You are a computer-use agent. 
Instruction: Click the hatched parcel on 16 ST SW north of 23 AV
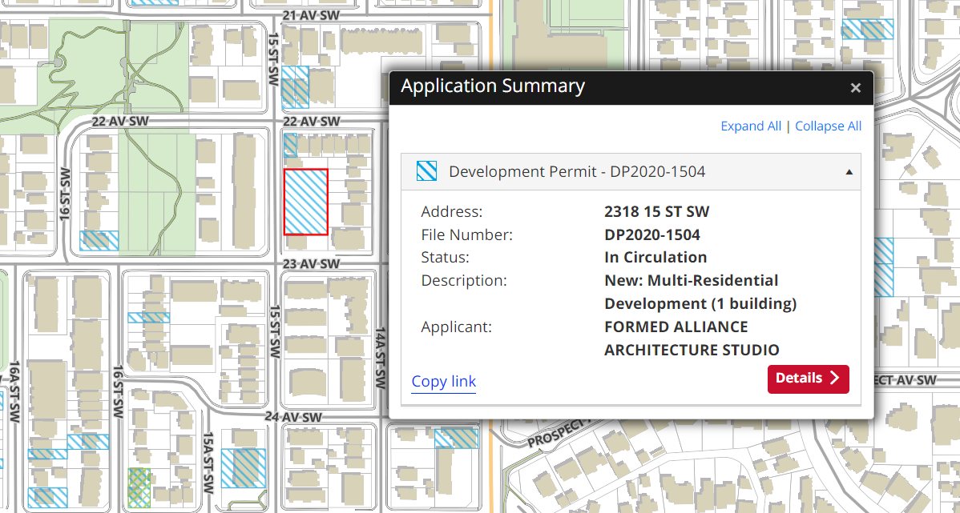(99, 240)
